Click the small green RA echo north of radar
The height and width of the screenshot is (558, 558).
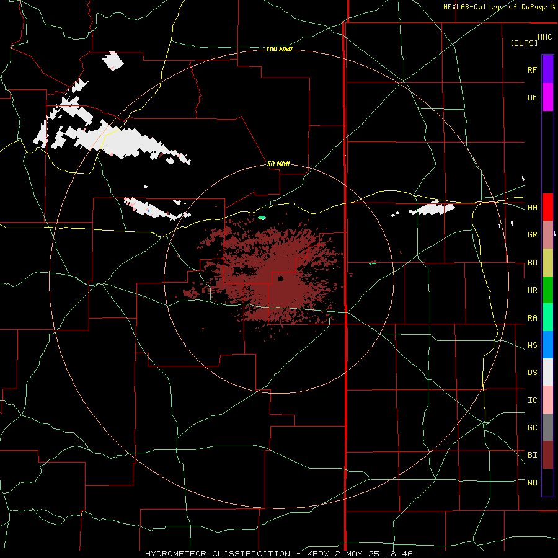262,218
